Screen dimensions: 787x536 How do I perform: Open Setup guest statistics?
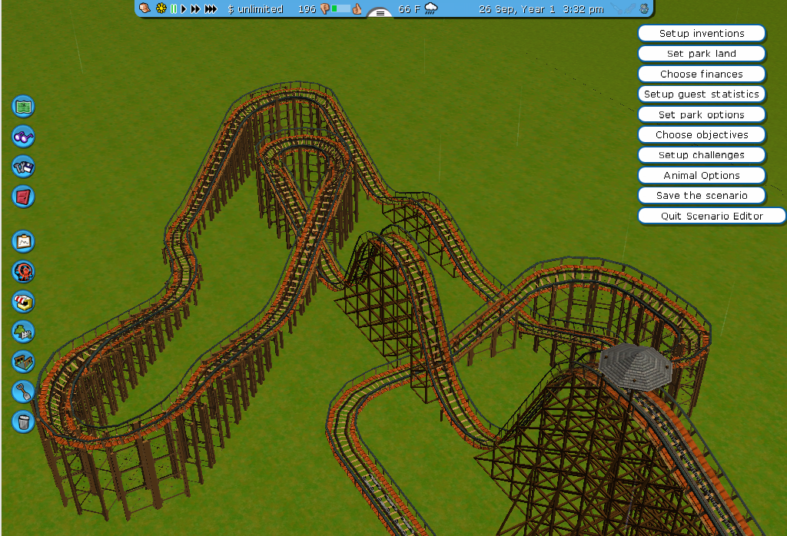tap(701, 94)
